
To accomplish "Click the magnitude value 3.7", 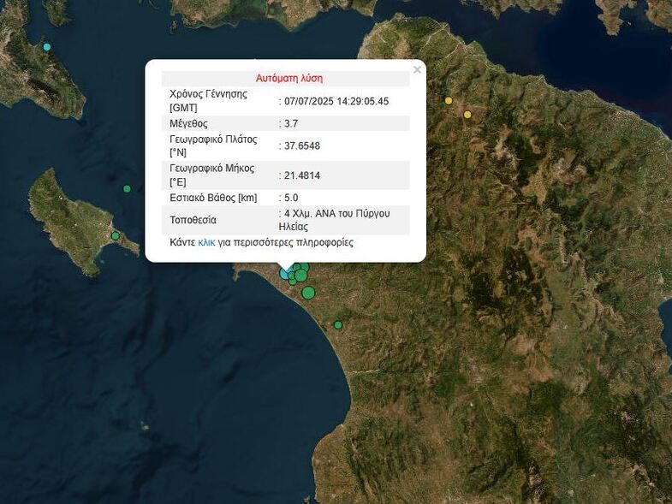I will click(291, 123).
